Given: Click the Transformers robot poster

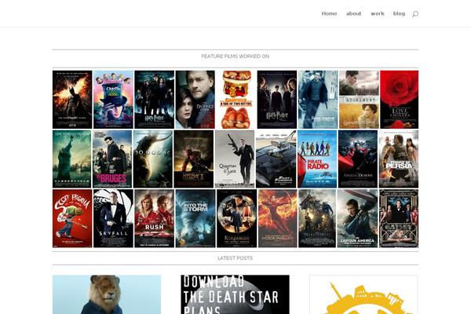Looking at the screenshot, I should [x=317, y=218].
